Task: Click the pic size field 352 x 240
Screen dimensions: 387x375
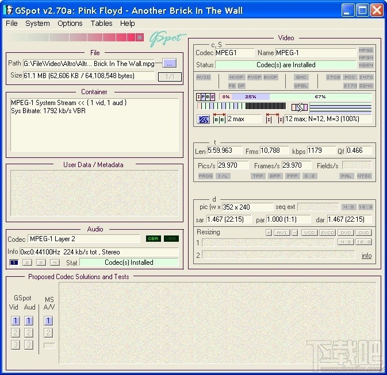Action: point(247,207)
